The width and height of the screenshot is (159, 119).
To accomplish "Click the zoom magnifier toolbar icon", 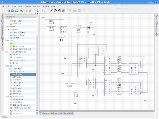I will click(44, 11).
